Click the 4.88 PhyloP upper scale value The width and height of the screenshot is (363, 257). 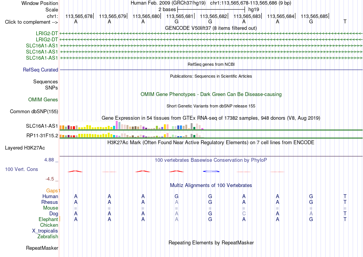tap(49, 160)
